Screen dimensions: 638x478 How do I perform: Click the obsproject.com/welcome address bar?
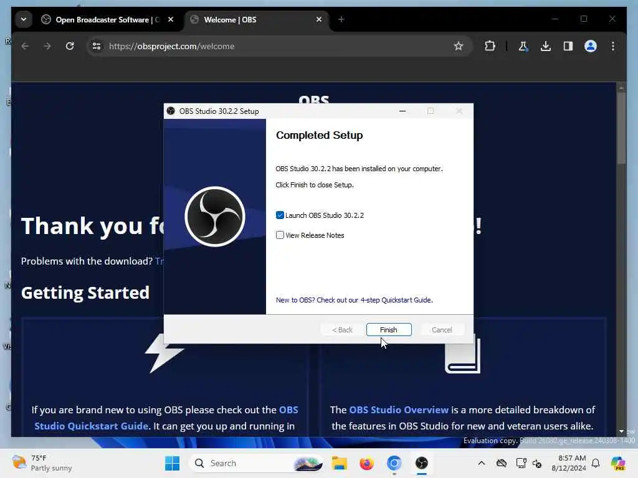coord(279,46)
